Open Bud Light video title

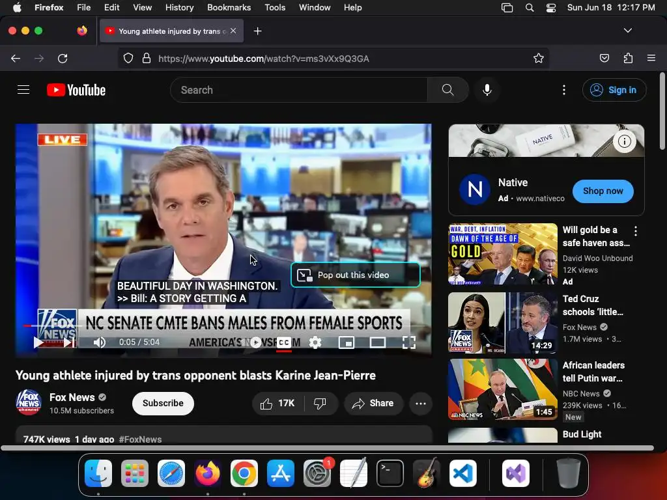pyautogui.click(x=582, y=434)
